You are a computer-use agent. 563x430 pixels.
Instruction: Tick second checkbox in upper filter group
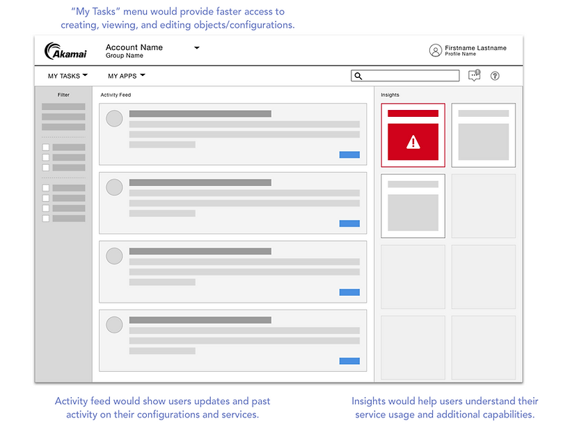(x=46, y=157)
